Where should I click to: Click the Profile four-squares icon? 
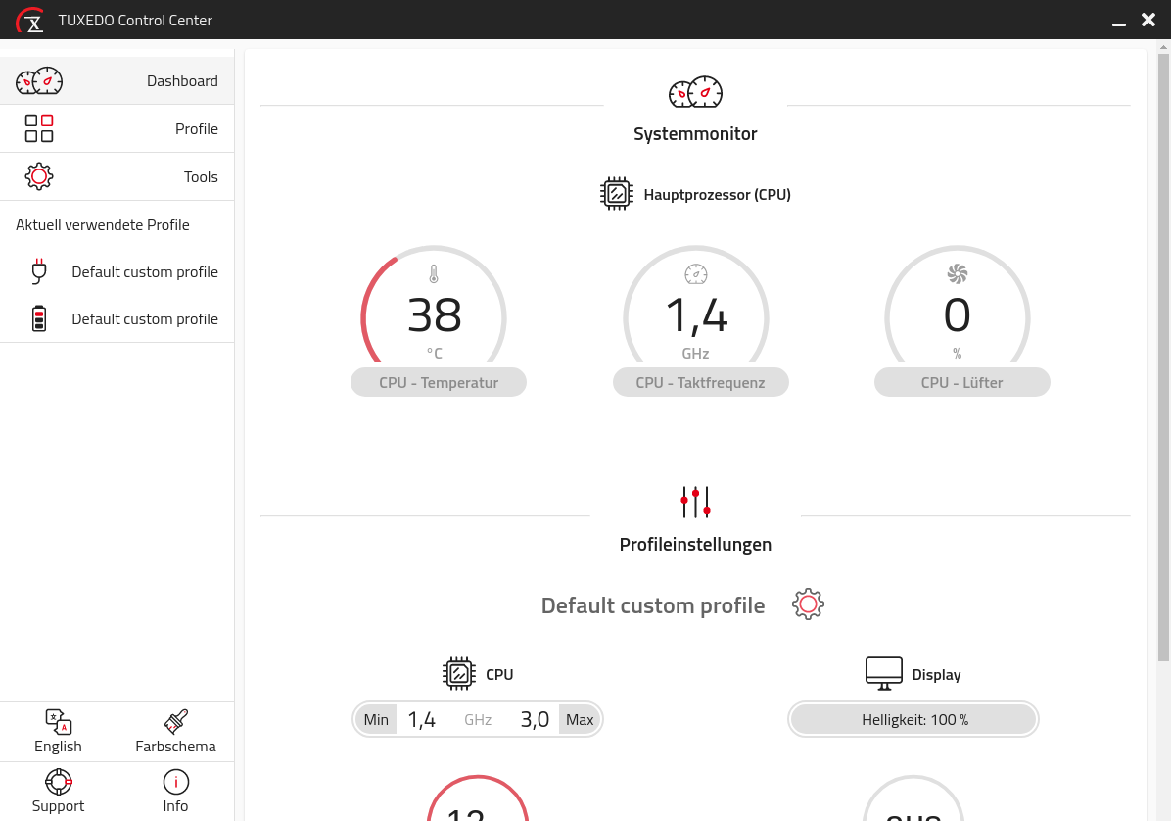[x=39, y=128]
